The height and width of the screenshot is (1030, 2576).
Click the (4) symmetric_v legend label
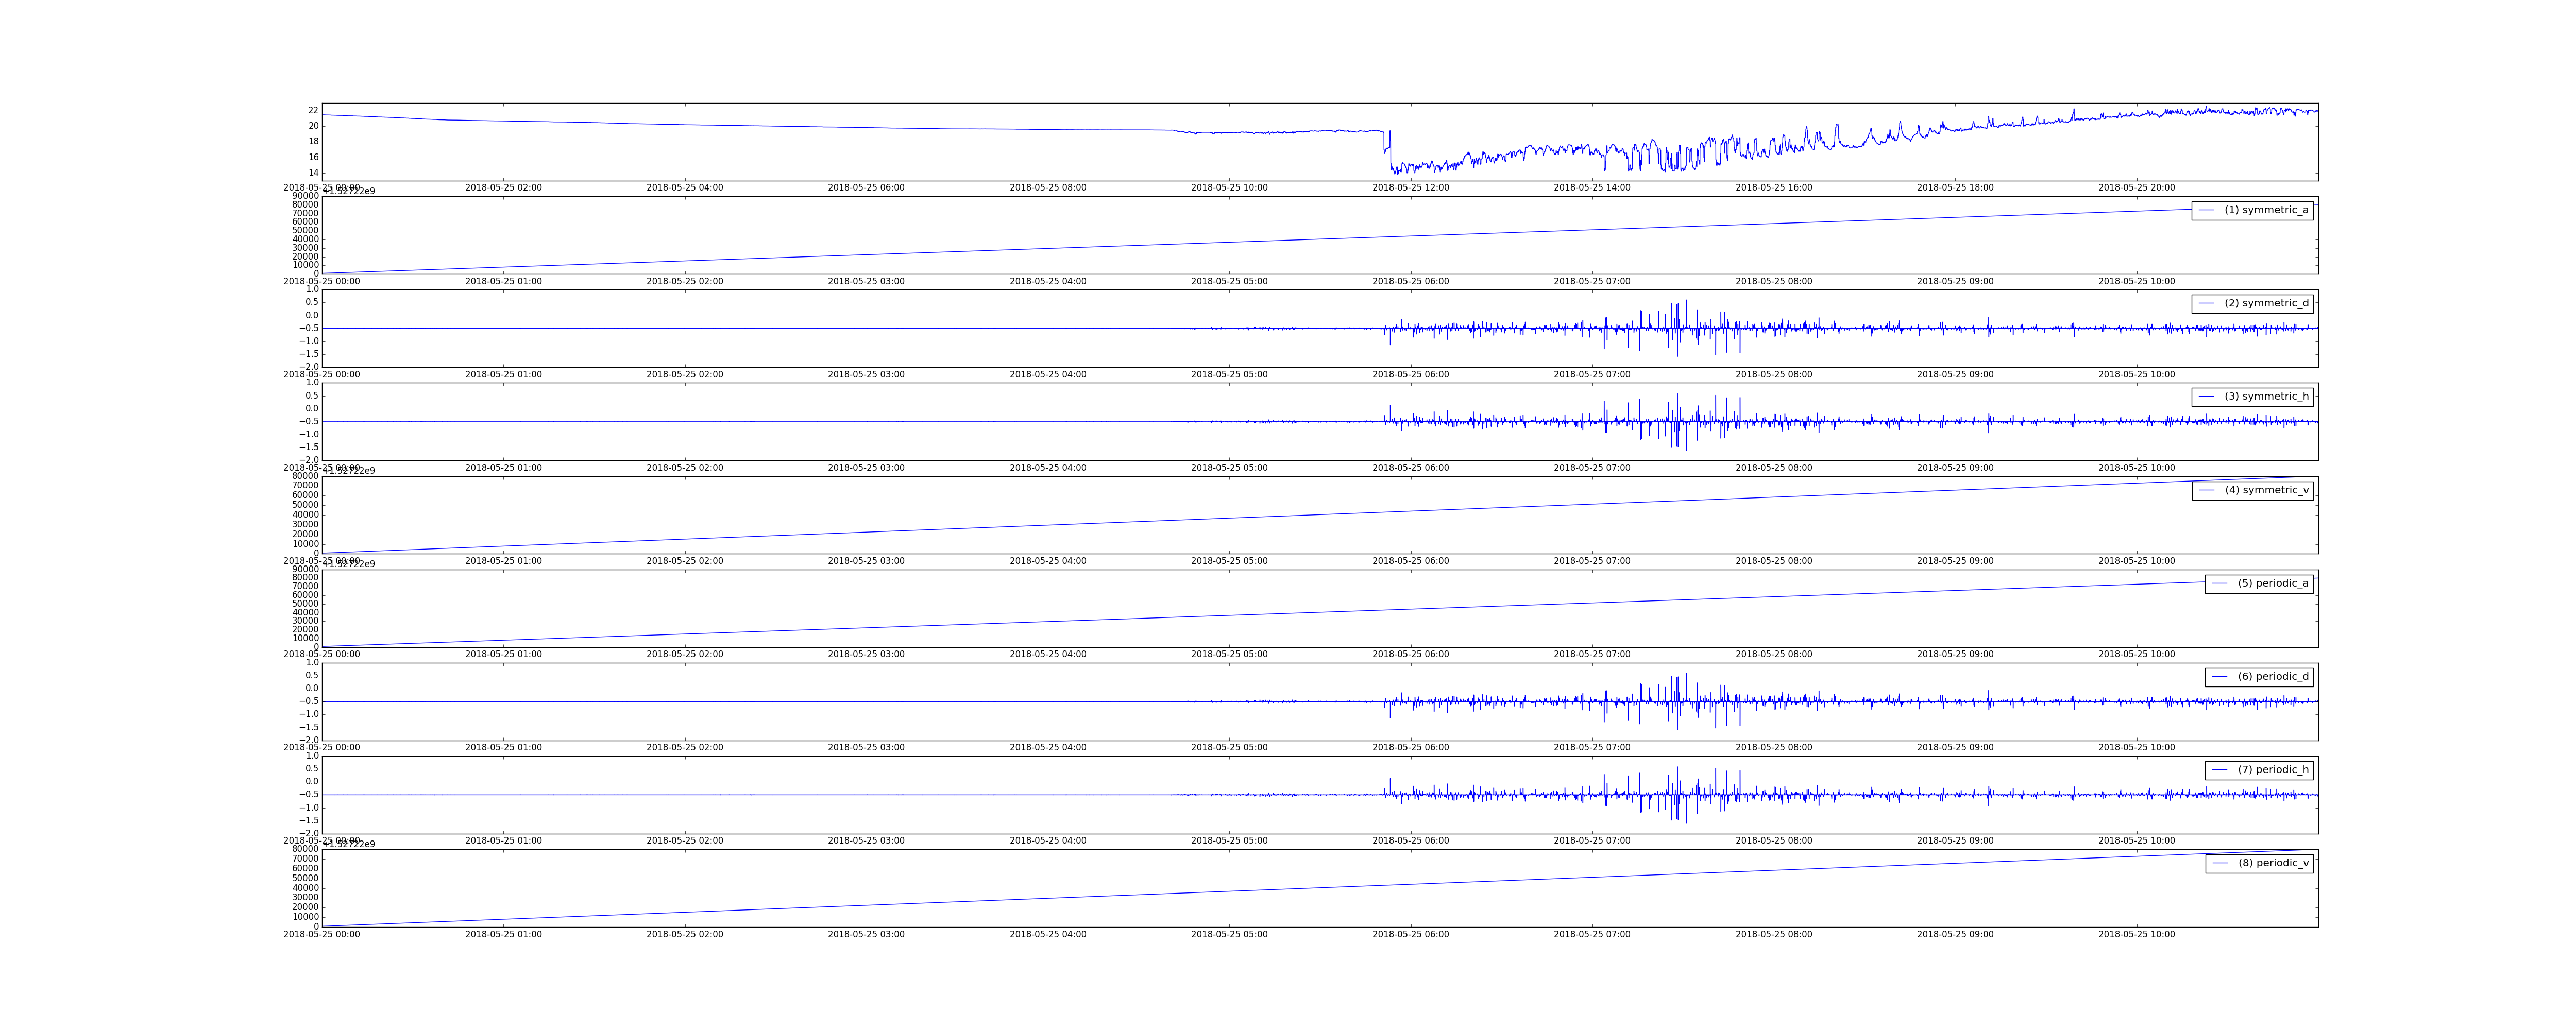tap(2266, 490)
